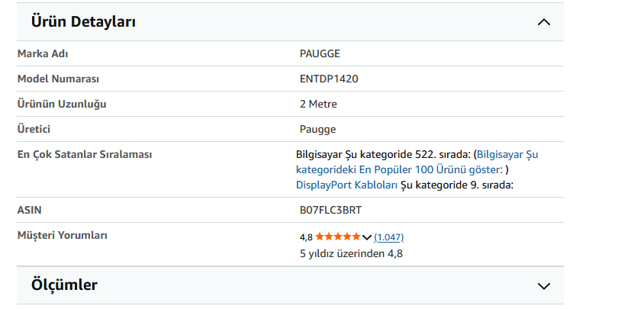Image resolution: width=631 pixels, height=309 pixels.
Task: Click the Müşteri Yorumları row label
Action: pyautogui.click(x=63, y=235)
